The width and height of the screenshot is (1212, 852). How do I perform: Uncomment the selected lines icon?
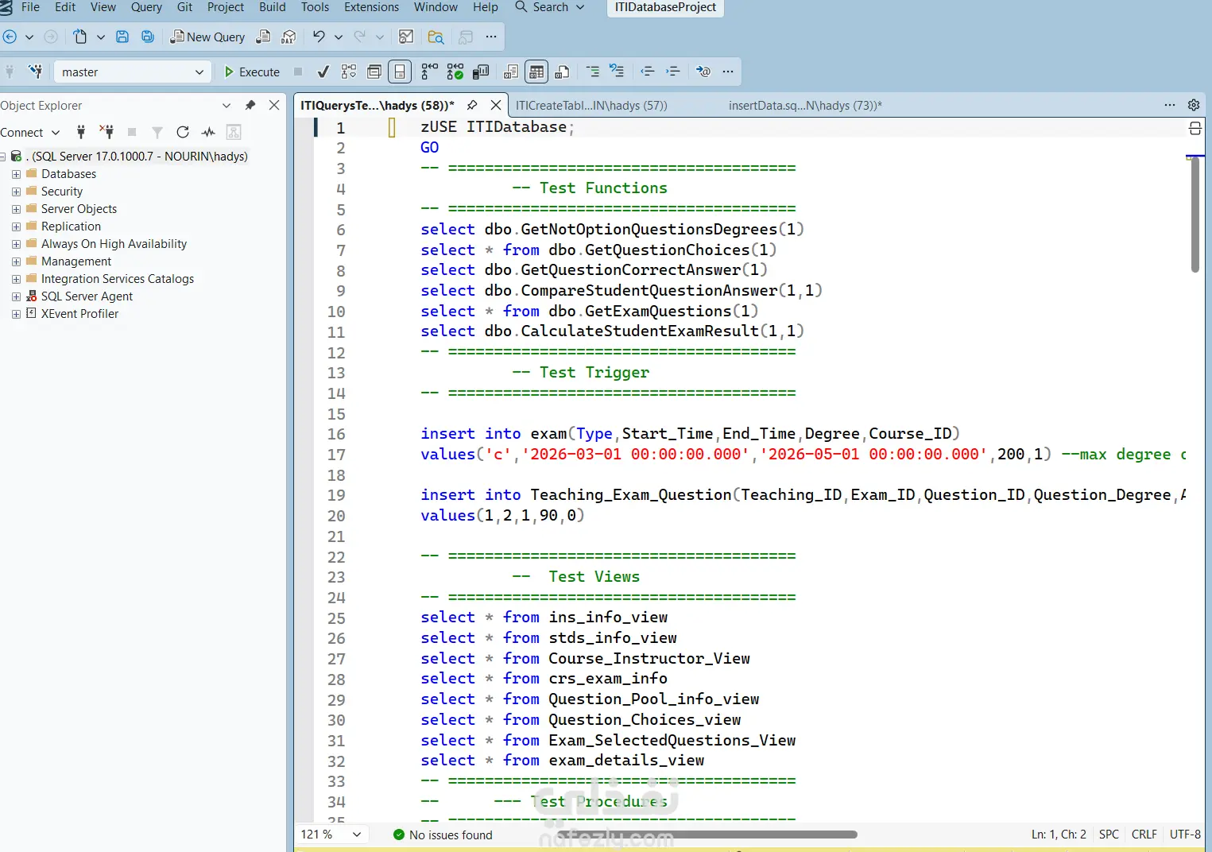(x=617, y=72)
